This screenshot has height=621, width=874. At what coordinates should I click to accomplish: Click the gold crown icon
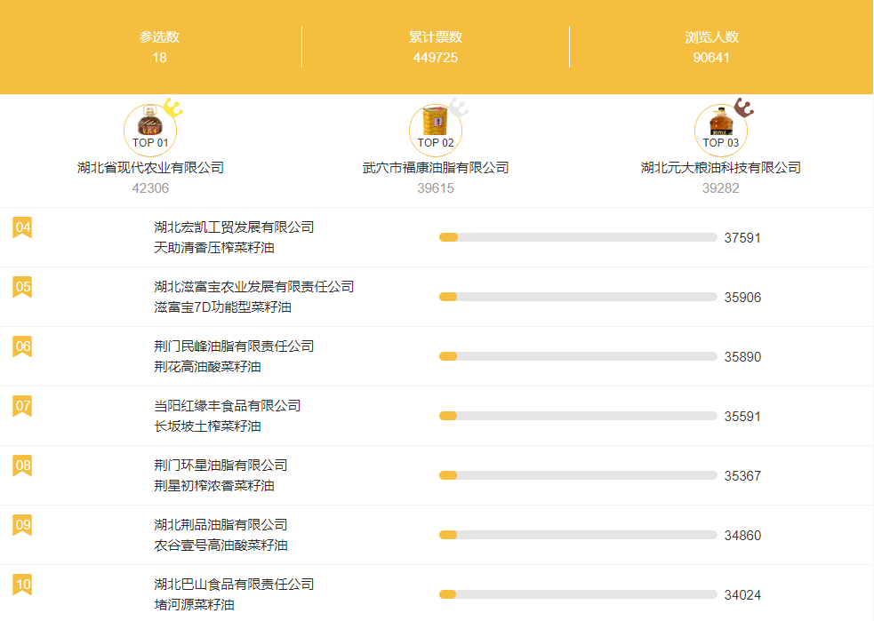point(172,109)
